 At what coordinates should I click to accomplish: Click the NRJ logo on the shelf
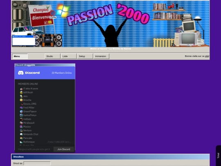point(171,6)
